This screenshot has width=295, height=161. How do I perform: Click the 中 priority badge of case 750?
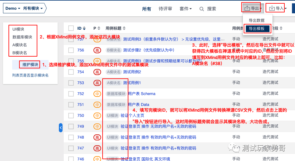click(x=97, y=116)
